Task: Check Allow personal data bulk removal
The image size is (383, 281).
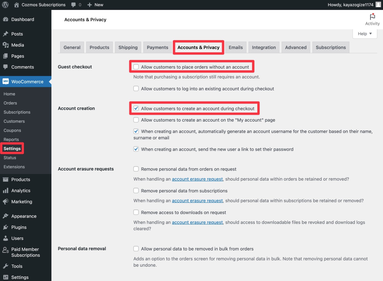Action: click(136, 249)
